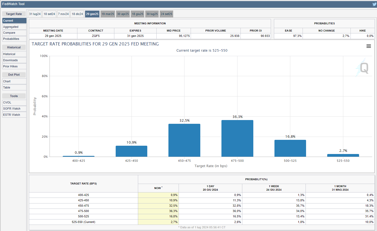Launch the CVOL tool
This screenshot has width=377, height=231.
(x=14, y=102)
